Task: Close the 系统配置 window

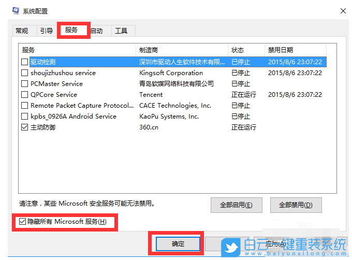Action: pos(343,11)
